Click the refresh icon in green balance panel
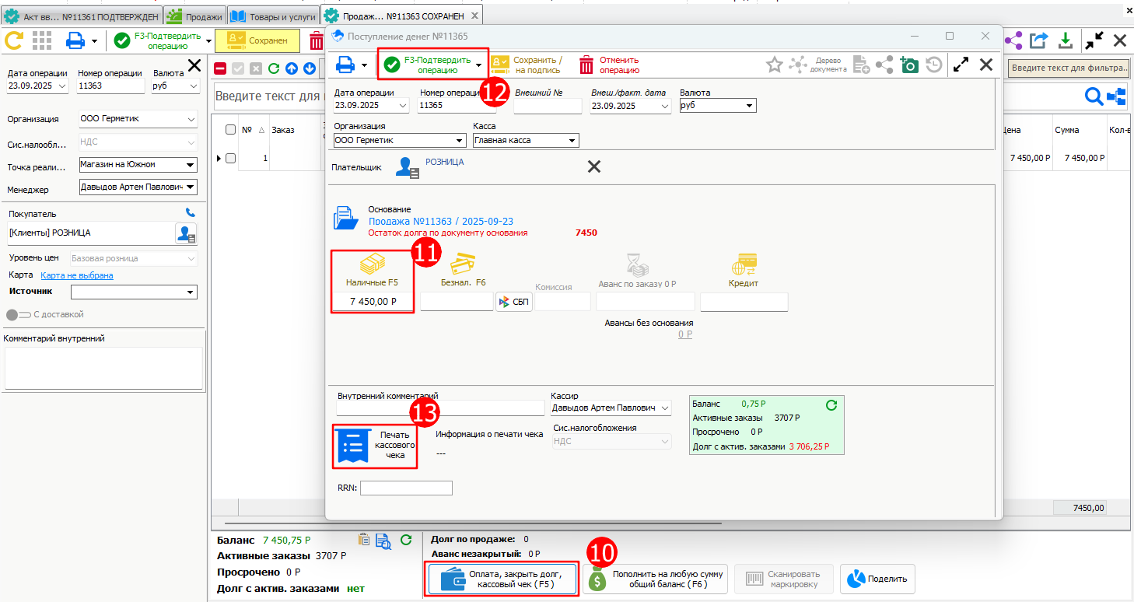 (x=831, y=404)
